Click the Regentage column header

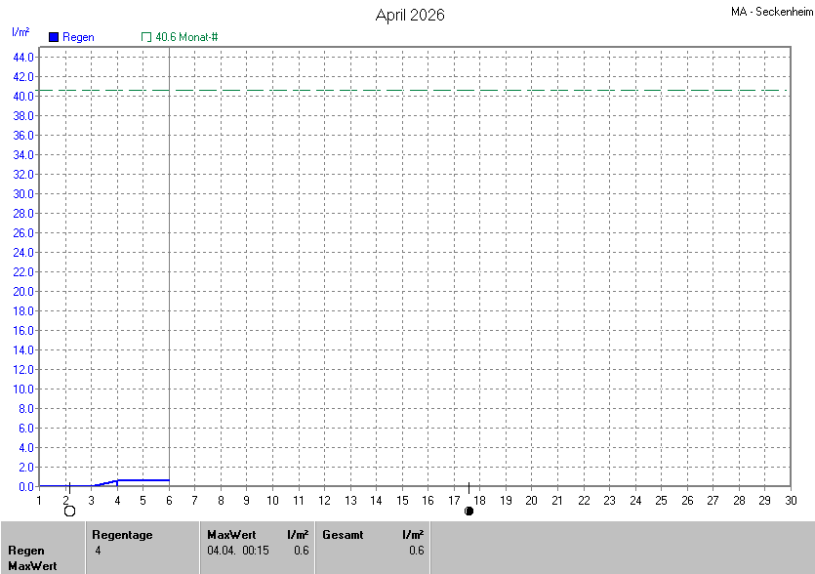(122, 535)
